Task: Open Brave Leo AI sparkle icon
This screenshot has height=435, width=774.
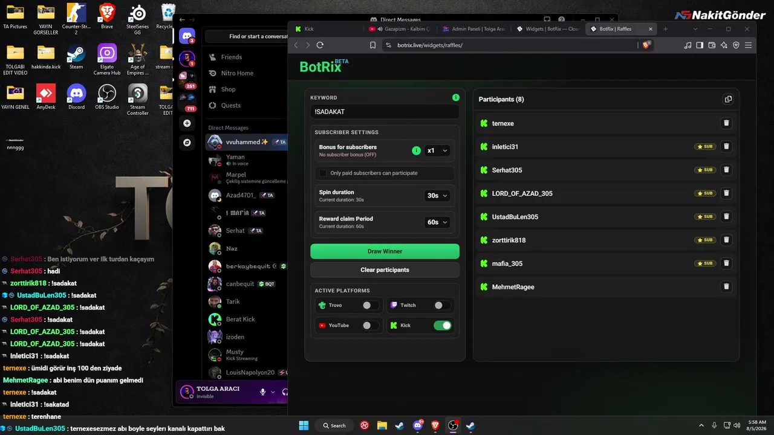Action: click(x=724, y=45)
